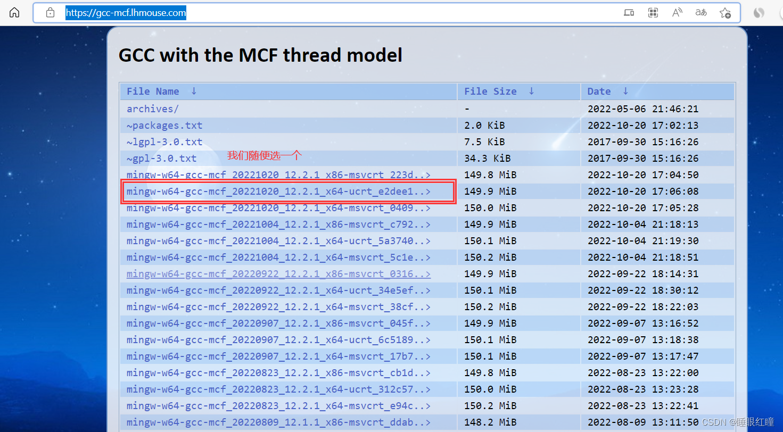Click the sort arrow next to Date
The height and width of the screenshot is (432, 783).
pos(625,92)
